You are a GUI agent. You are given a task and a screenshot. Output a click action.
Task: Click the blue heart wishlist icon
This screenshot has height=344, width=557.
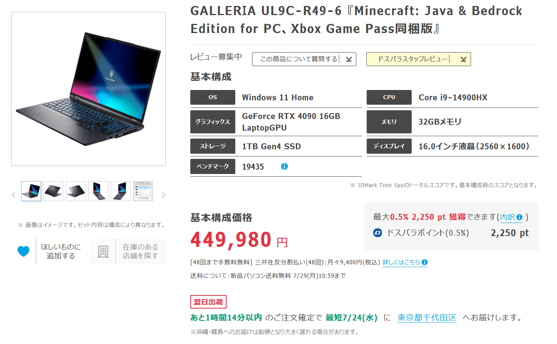click(23, 251)
